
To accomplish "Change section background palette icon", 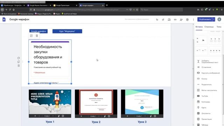I will coord(19,58).
